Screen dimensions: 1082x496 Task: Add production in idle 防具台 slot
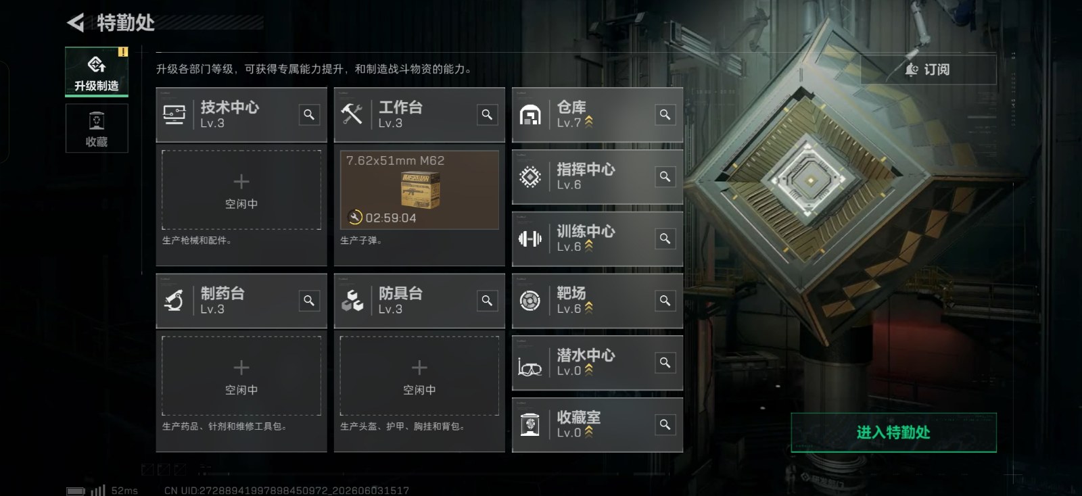419,376
